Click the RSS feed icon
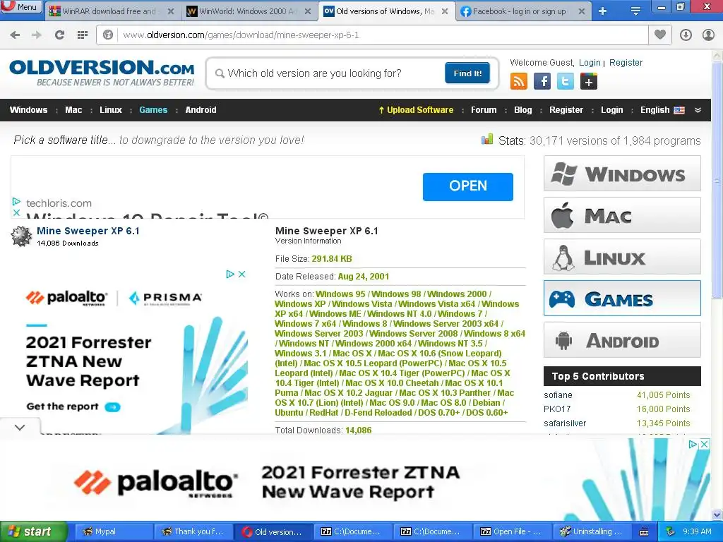 click(519, 82)
